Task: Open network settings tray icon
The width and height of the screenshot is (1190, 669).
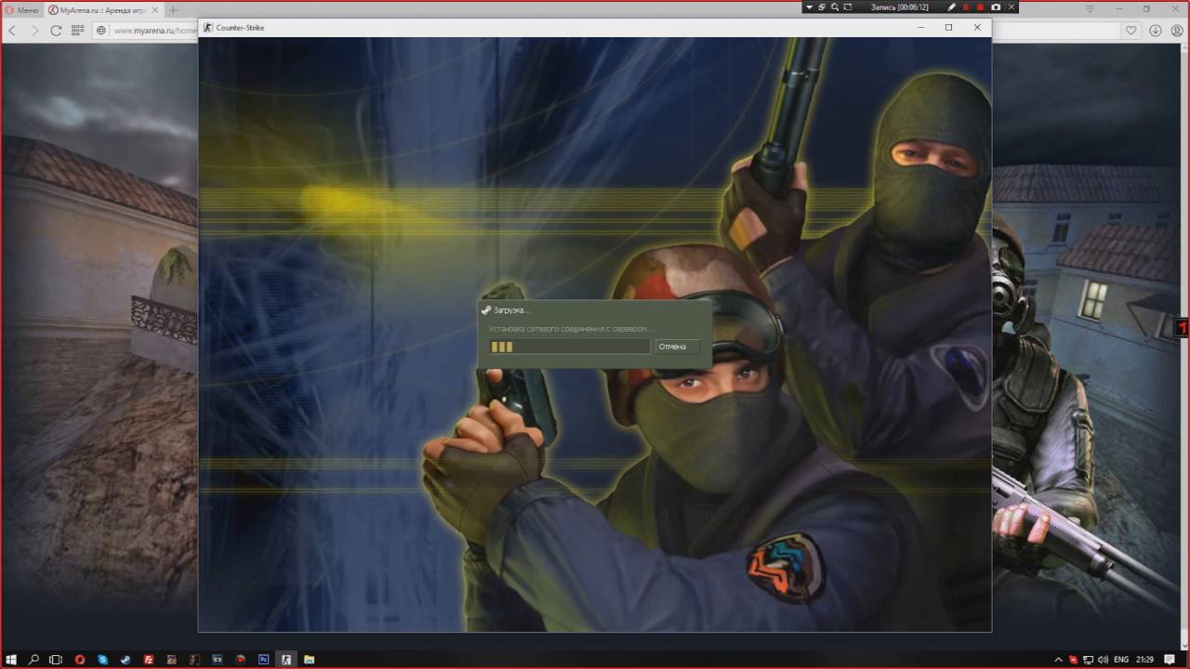Action: click(1088, 660)
